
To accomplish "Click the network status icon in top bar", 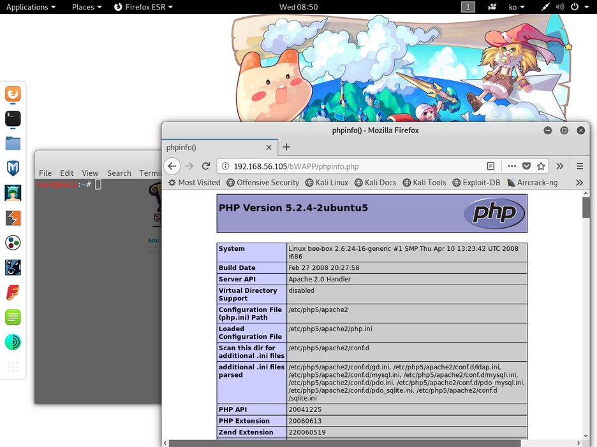I will (x=545, y=7).
